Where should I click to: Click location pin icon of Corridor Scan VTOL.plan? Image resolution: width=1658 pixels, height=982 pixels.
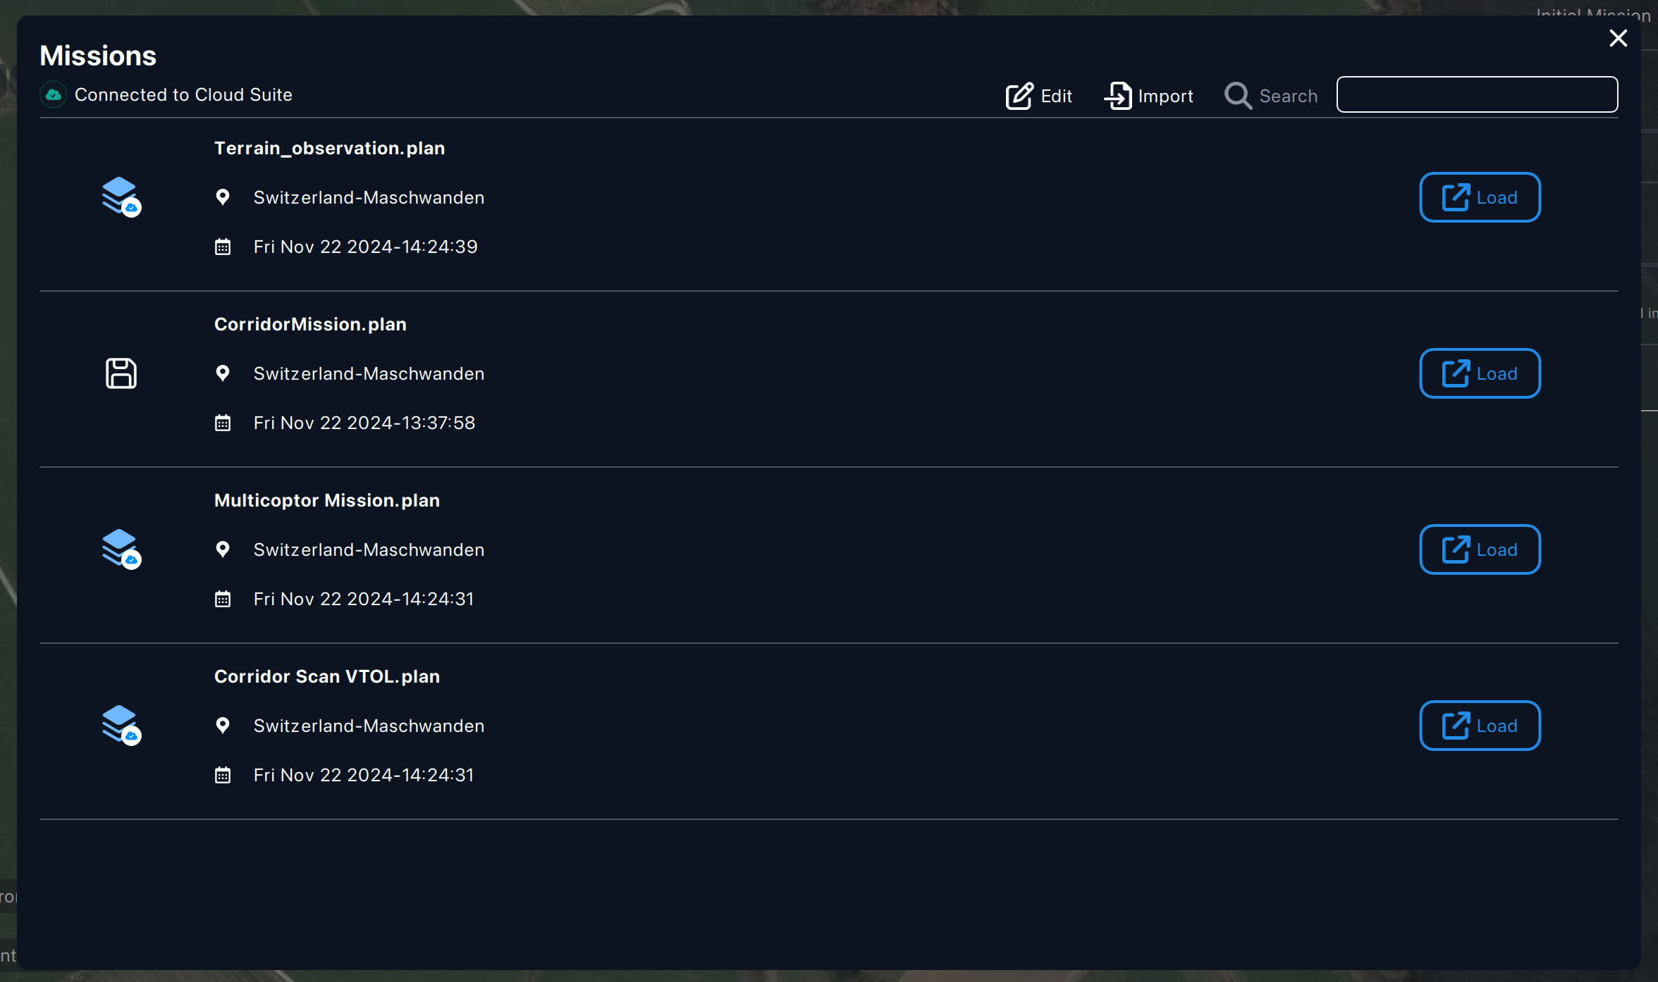pos(223,726)
